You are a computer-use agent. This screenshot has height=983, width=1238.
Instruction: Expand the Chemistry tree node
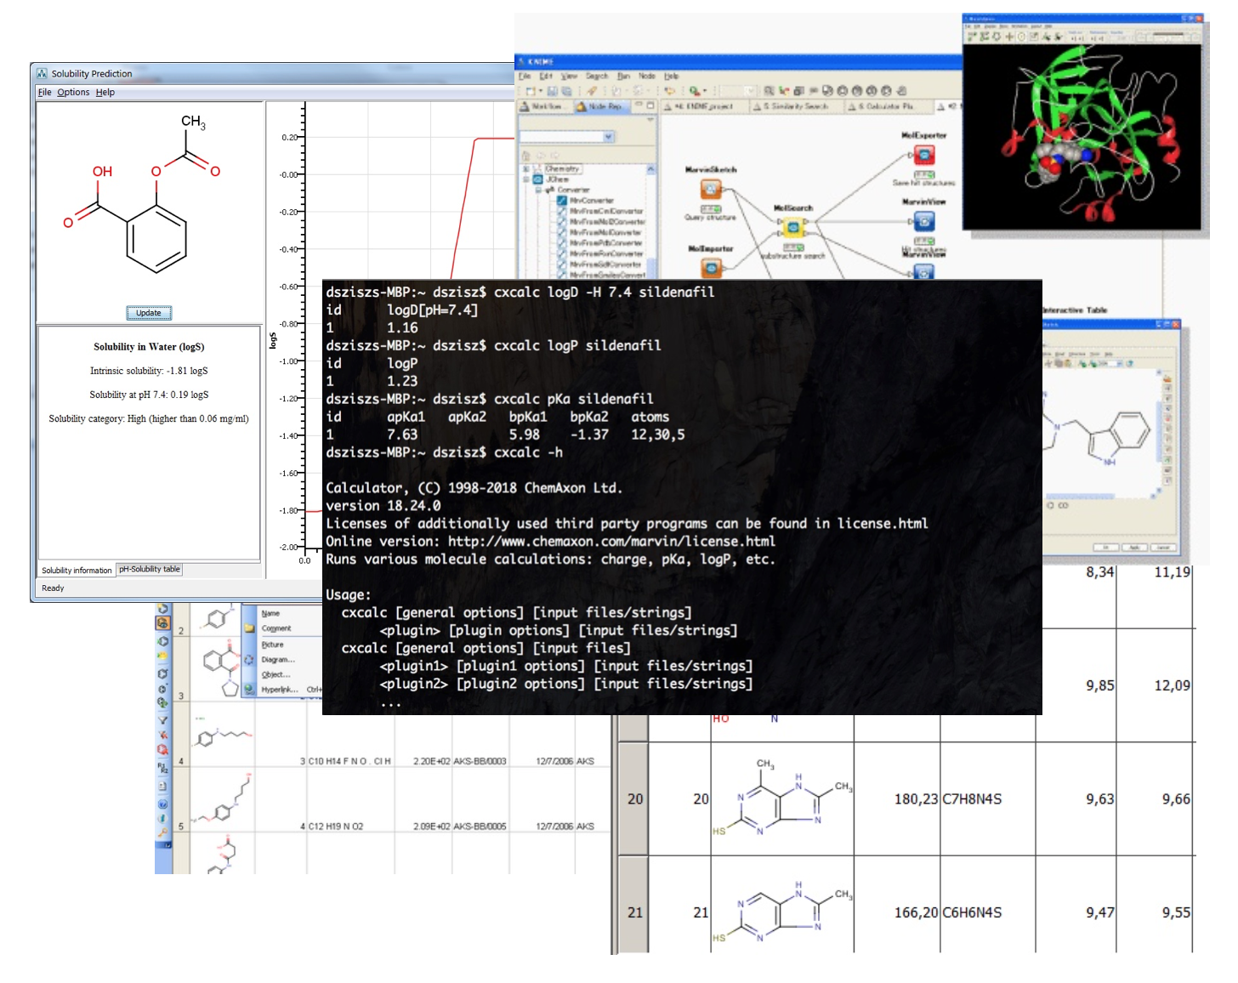coord(525,169)
